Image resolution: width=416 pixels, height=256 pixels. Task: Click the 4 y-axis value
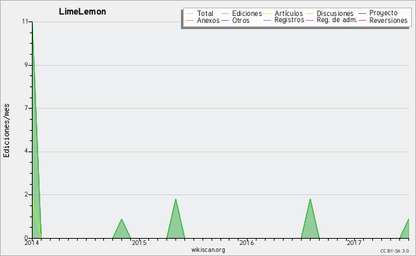pyautogui.click(x=26, y=151)
